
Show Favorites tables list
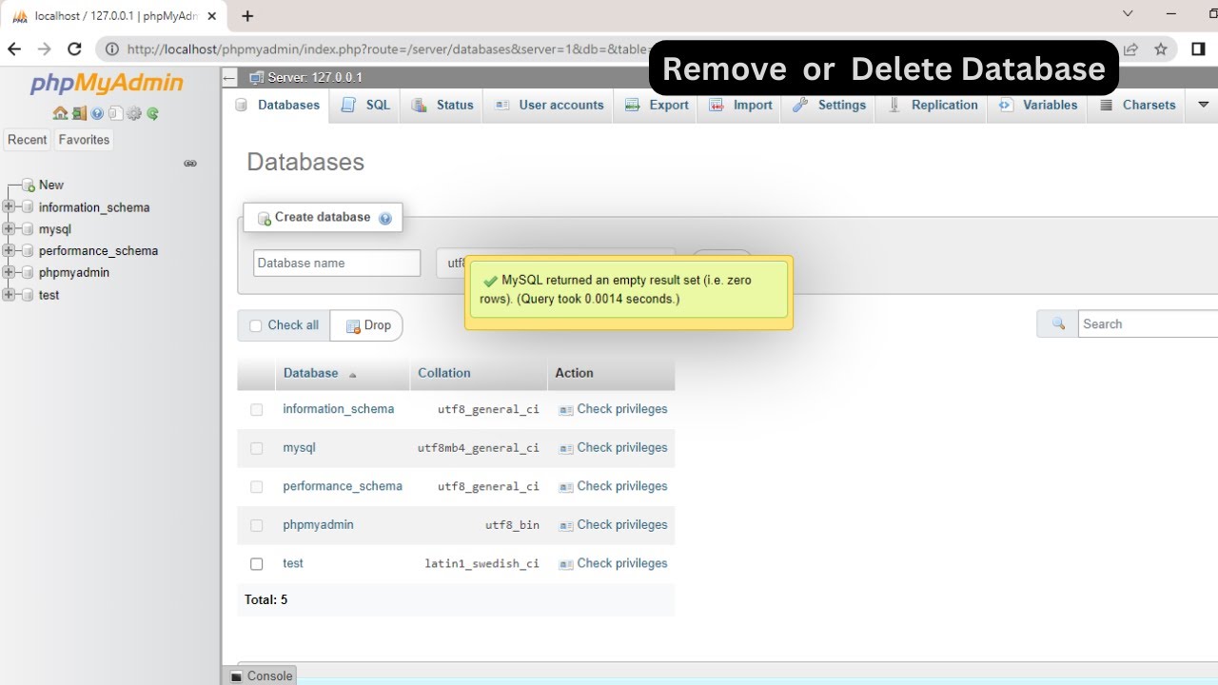tap(84, 140)
